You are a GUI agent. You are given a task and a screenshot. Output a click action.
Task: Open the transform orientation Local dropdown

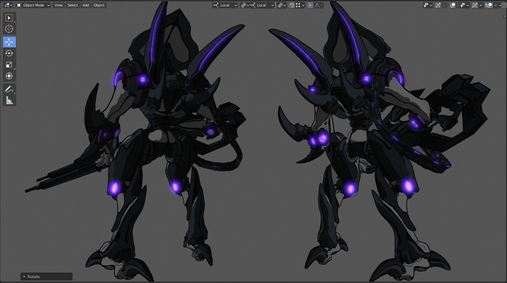[225, 5]
